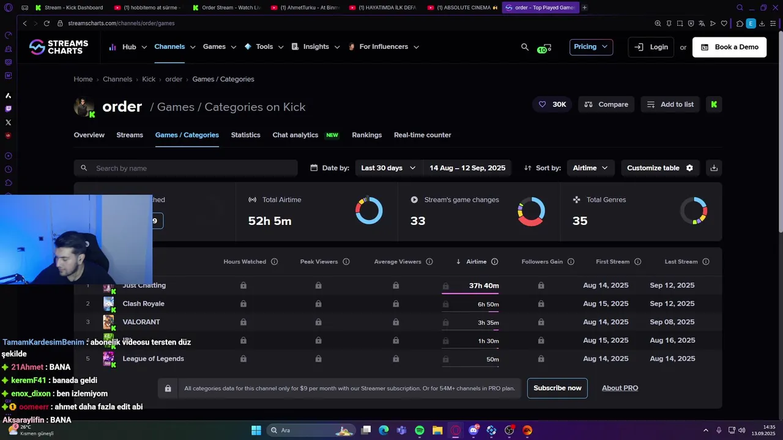Expand the Channels menu
Viewport: 783px width, 440px height.
[x=175, y=47]
